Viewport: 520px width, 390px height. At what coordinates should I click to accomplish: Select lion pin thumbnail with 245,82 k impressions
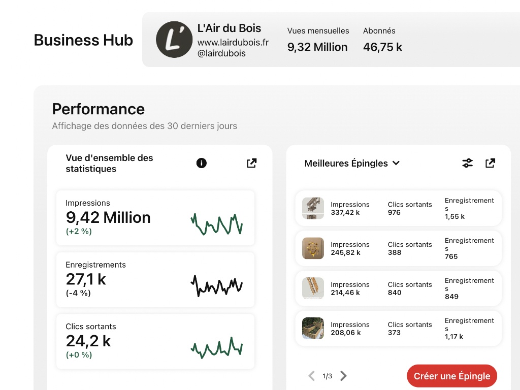pos(313,248)
